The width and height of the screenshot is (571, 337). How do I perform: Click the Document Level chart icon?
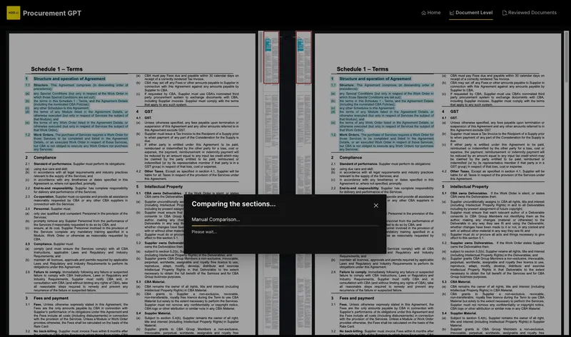(x=452, y=13)
